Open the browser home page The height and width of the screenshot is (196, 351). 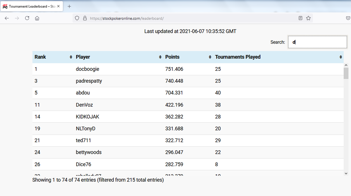[x=37, y=18]
